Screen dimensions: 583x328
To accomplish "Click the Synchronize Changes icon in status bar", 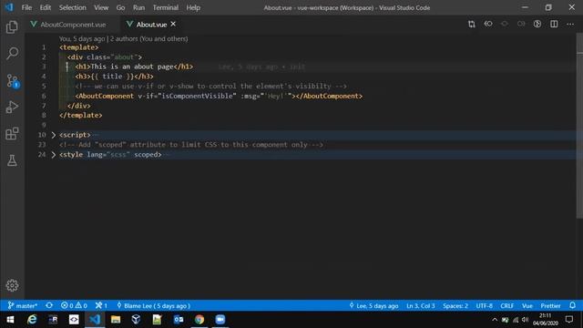I will (x=49, y=306).
